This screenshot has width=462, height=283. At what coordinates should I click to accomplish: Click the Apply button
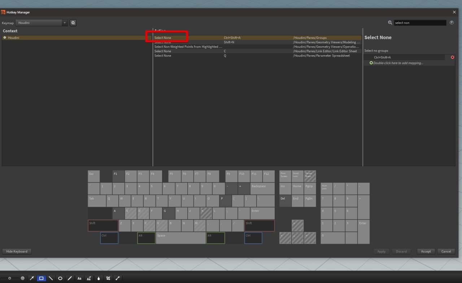click(x=382, y=251)
